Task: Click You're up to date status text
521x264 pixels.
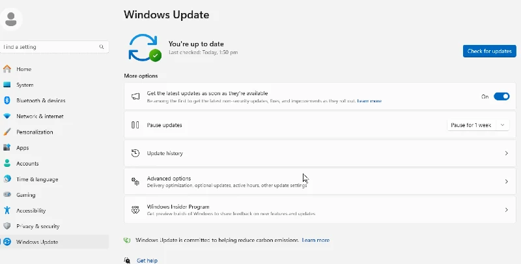Action: [x=196, y=44]
